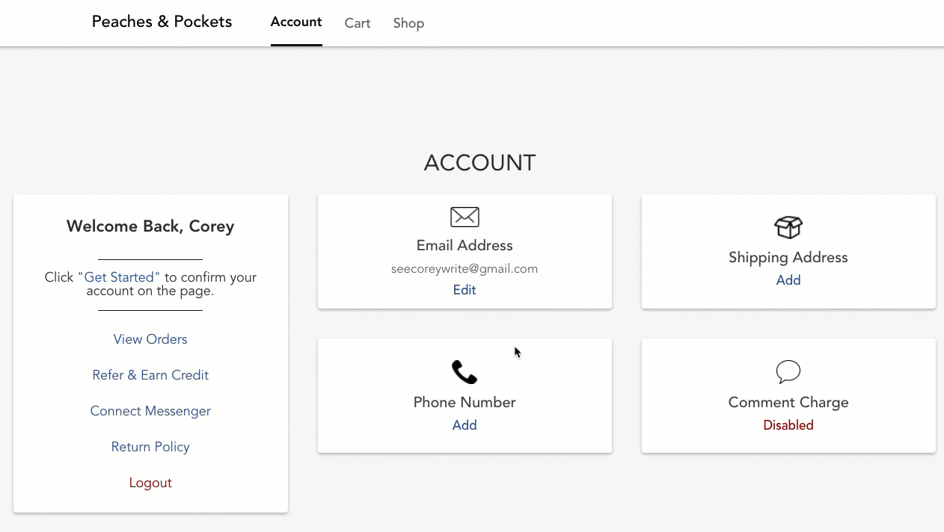The image size is (944, 532).
Task: Open the Account tab
Action: (296, 22)
